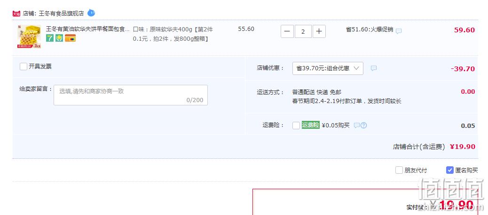
Task: Increase quantity with the plus button
Action: coord(319,31)
